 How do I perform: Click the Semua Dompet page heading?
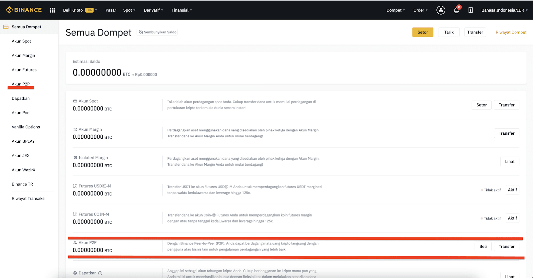pyautogui.click(x=99, y=33)
